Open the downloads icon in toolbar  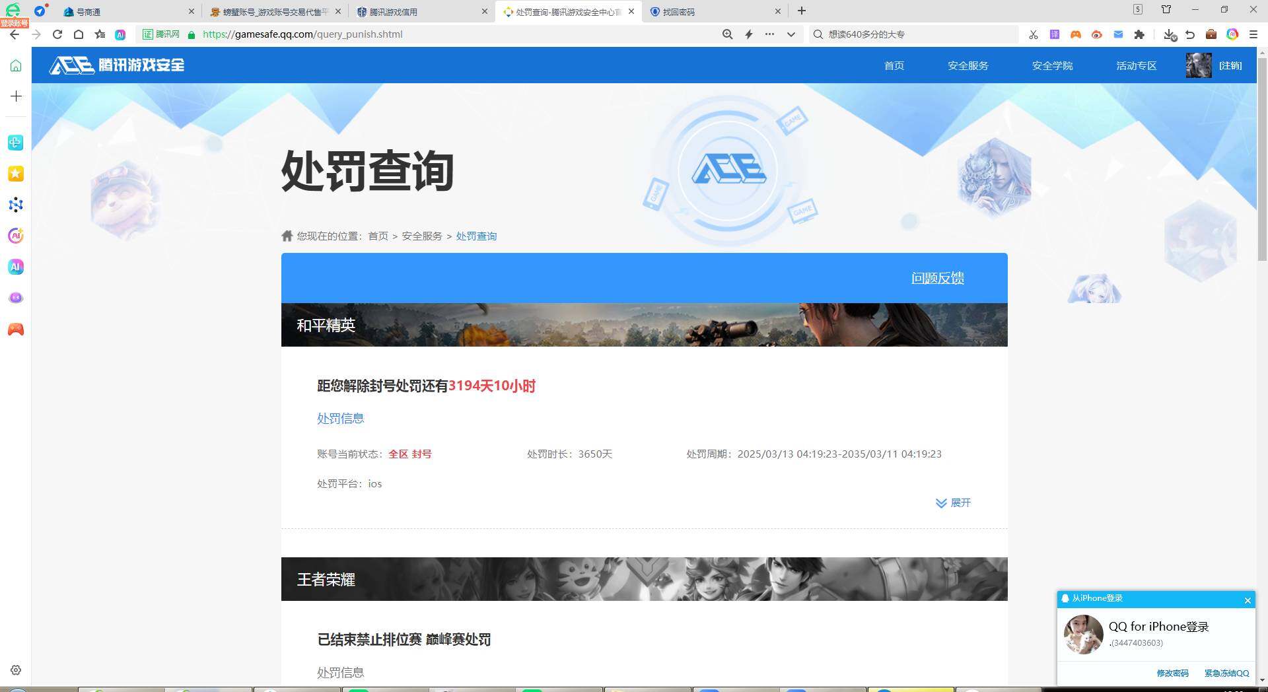1170,34
